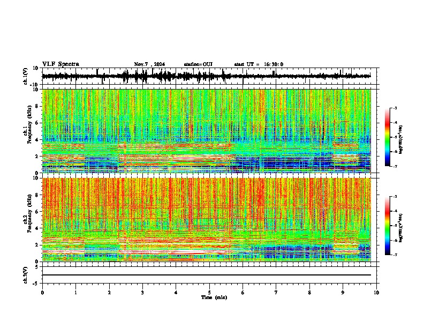Click the ch.1 waveform trace panel
The height and width of the screenshot is (328, 424).
click(209, 76)
